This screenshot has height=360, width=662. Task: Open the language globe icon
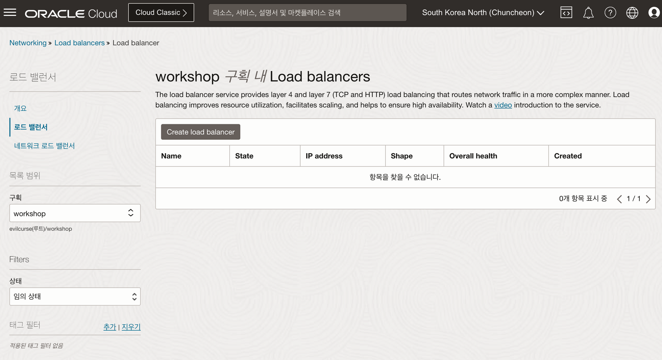pyautogui.click(x=632, y=13)
